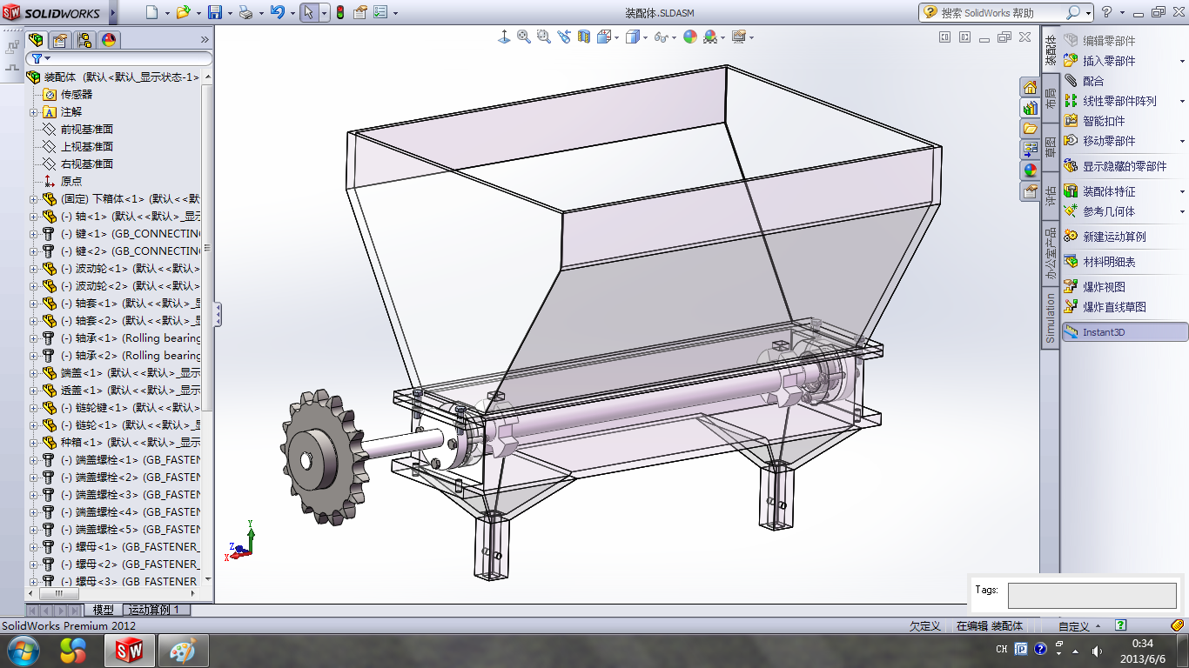This screenshot has width=1189, height=668.
Task: Click 爆炸直线草图 explode line sketch icon
Action: pyautogui.click(x=1071, y=307)
